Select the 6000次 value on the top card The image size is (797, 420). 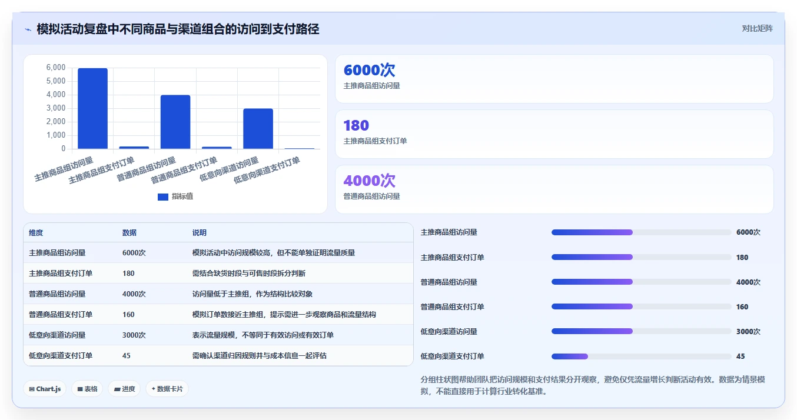tap(369, 70)
